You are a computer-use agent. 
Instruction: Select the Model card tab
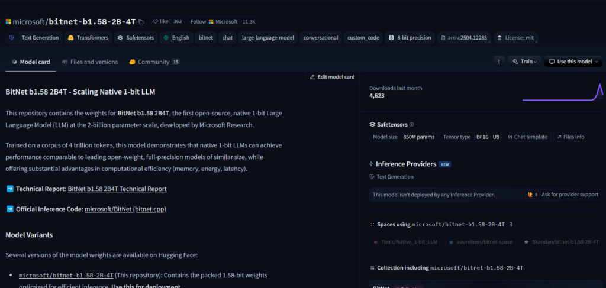31,62
